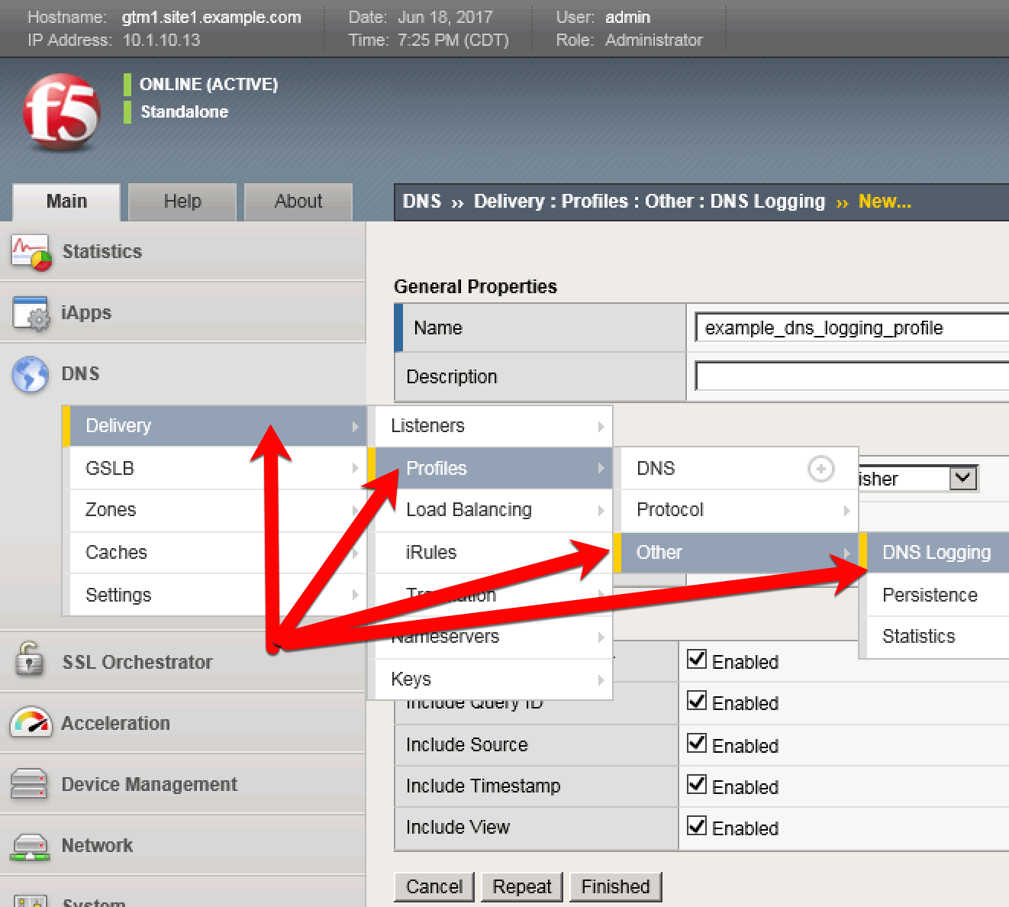Switch to the About tab
The image size is (1009, 907).
click(x=298, y=202)
